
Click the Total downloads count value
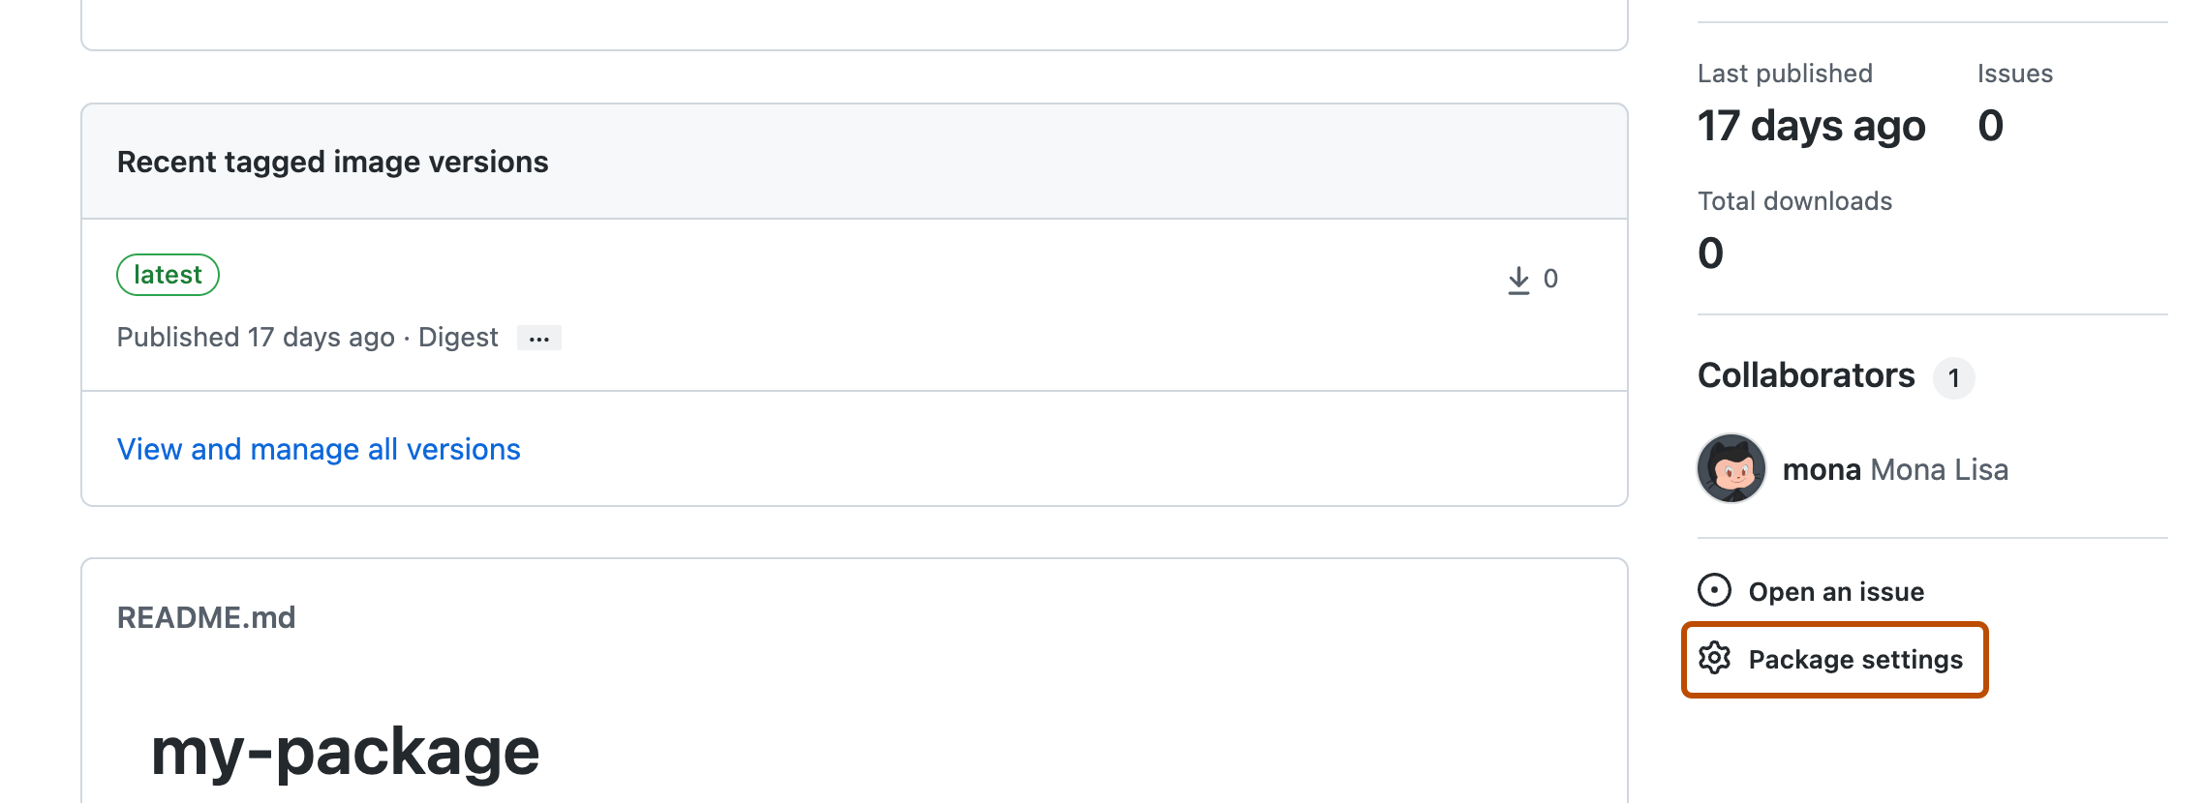(x=1711, y=253)
